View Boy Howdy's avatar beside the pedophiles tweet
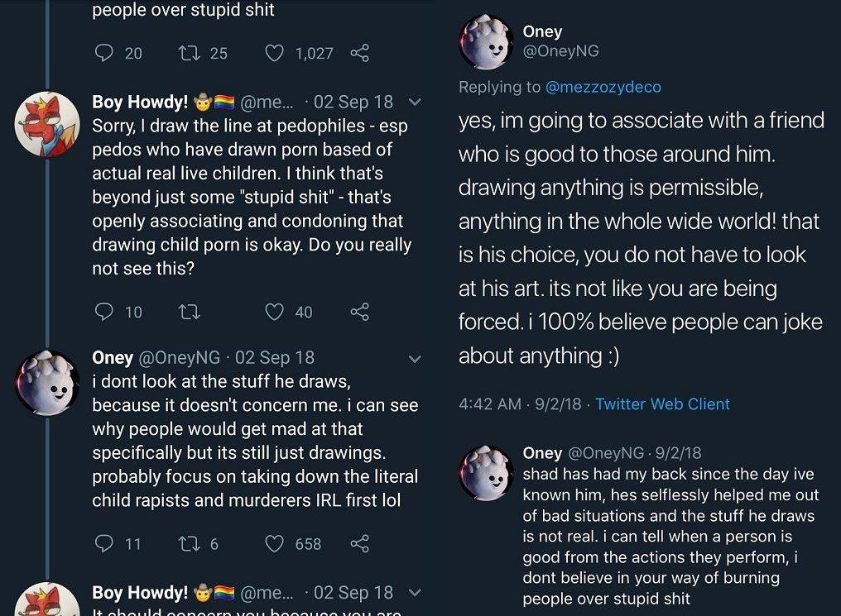 point(47,123)
